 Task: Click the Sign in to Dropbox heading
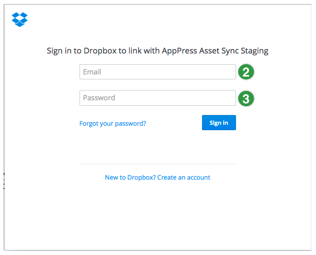coord(158,51)
